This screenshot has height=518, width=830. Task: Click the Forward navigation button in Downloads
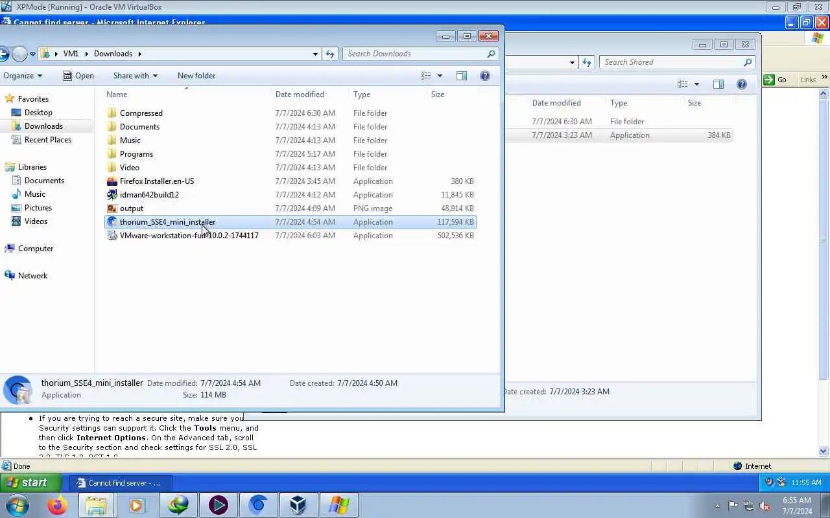click(19, 54)
